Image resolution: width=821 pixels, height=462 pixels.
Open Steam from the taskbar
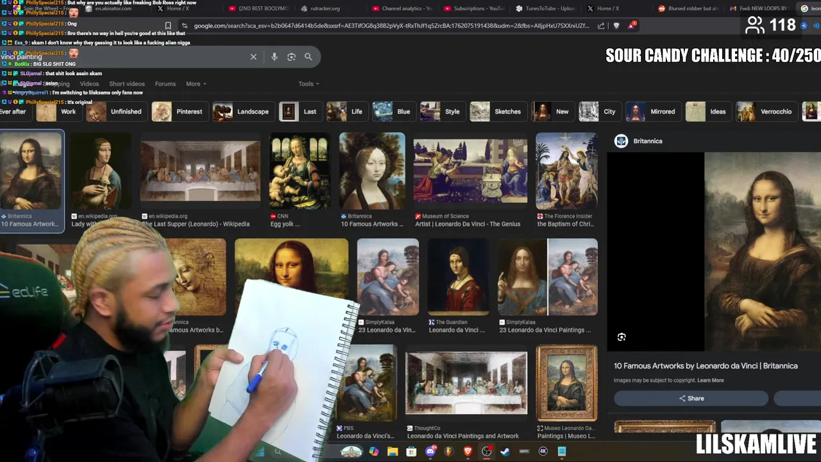pos(505,452)
